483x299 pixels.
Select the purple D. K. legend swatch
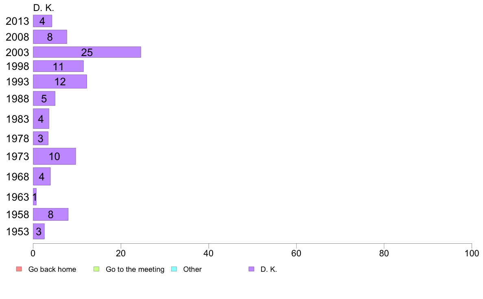(251, 269)
